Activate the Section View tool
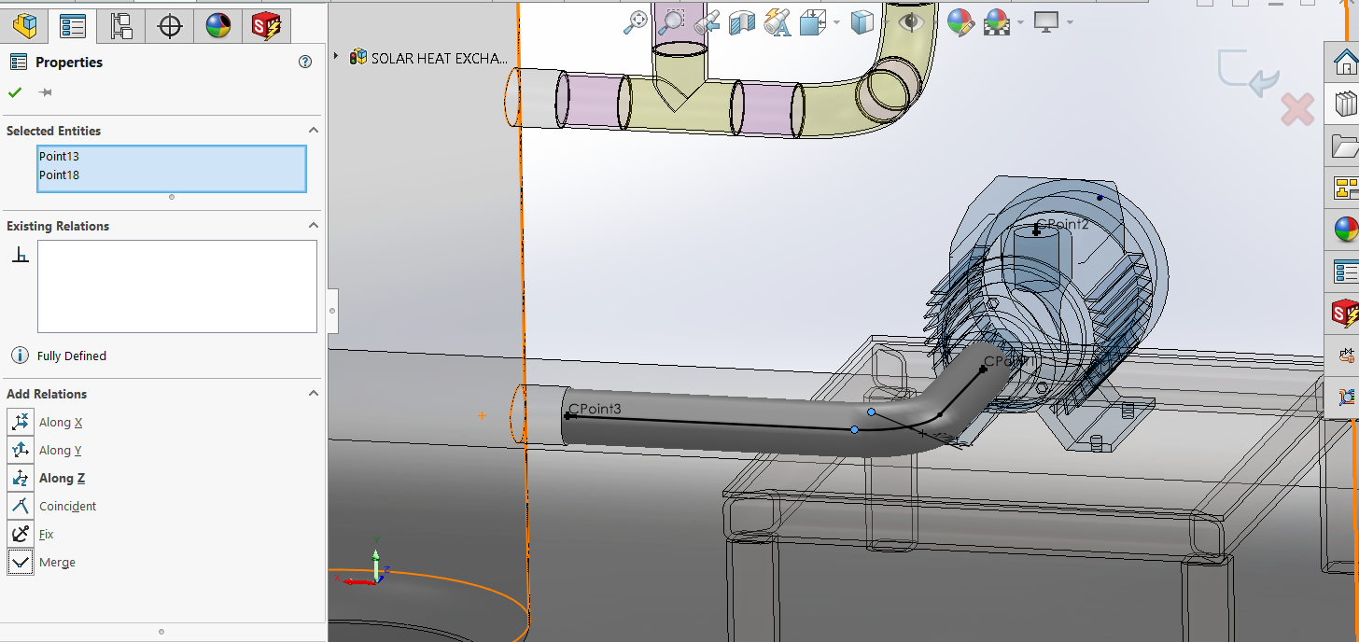1359x642 pixels. (741, 22)
